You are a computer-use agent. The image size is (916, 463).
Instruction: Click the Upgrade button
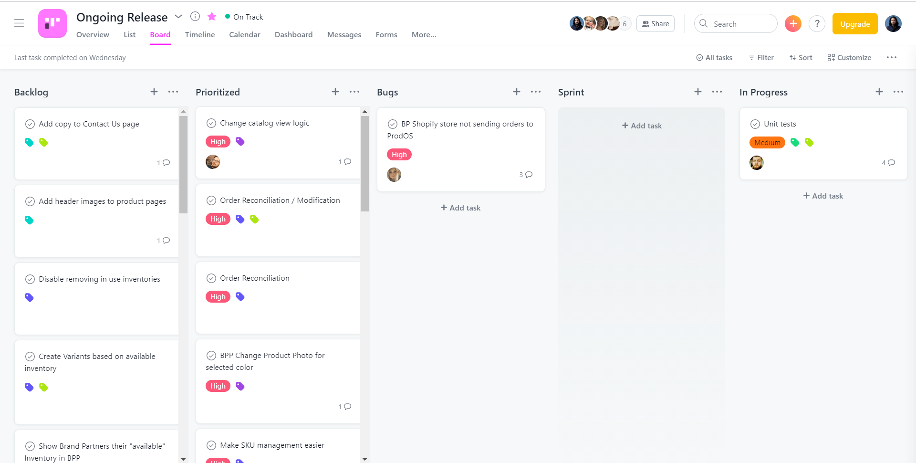coord(854,24)
